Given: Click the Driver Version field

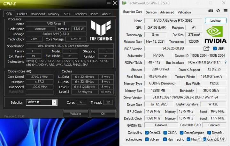Looking at the screenshot, I should (185, 97).
